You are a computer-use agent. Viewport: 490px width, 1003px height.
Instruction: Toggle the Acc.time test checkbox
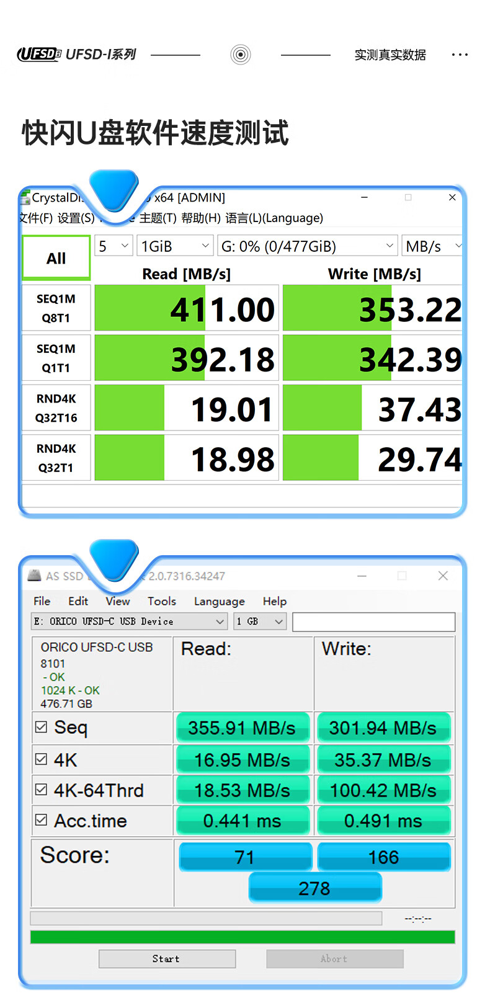[42, 820]
